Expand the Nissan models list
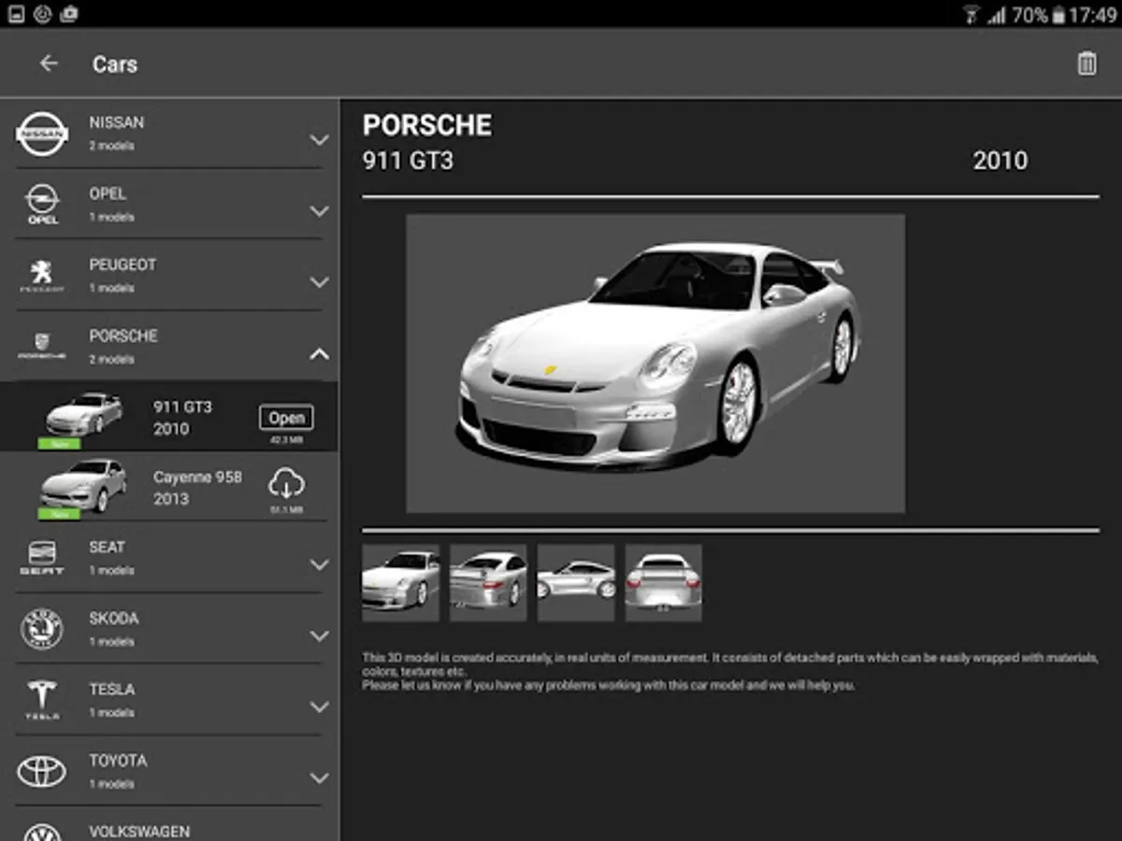The image size is (1122, 841). 319,140
